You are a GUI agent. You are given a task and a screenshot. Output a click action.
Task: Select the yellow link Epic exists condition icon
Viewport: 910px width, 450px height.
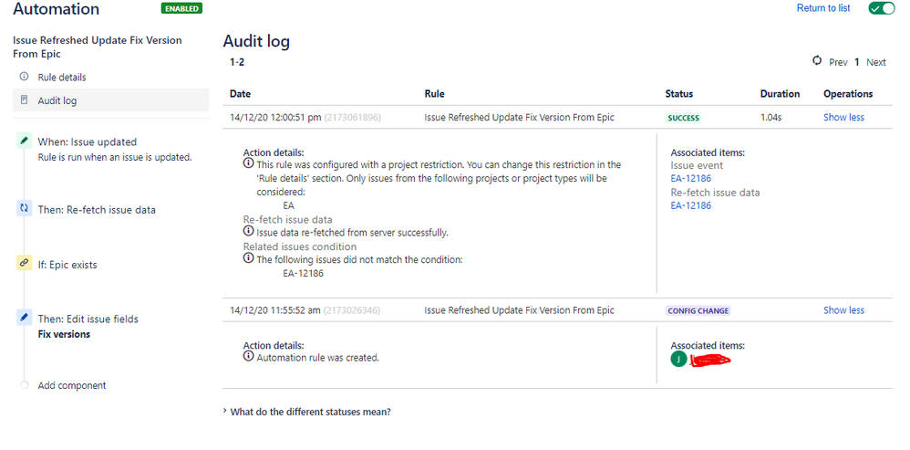(x=24, y=264)
